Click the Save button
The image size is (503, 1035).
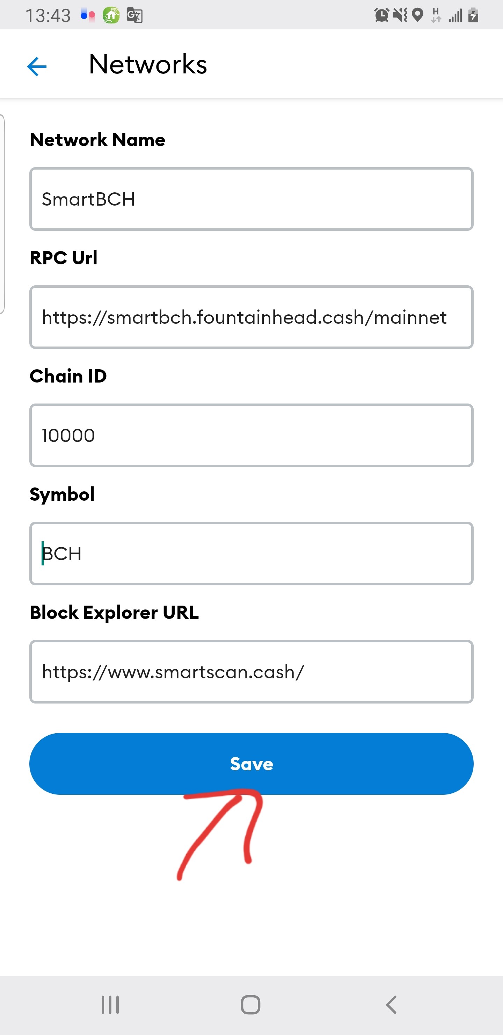tap(251, 763)
